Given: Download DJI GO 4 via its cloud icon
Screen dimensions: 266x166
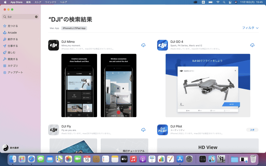Looking at the screenshot, I should [x=252, y=45].
